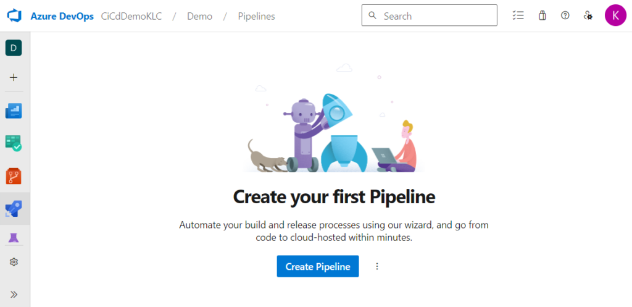Expand the sidebar with double chevron
The height and width of the screenshot is (307, 632).
(14, 294)
